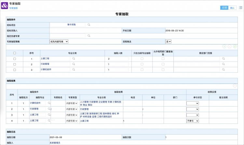Screen dimensions: 244x145
Task: Enable 只在当前专业抽取 for row 1
Action: [x=142, y=59]
